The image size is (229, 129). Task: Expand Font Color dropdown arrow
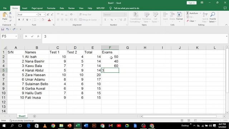(52, 20)
